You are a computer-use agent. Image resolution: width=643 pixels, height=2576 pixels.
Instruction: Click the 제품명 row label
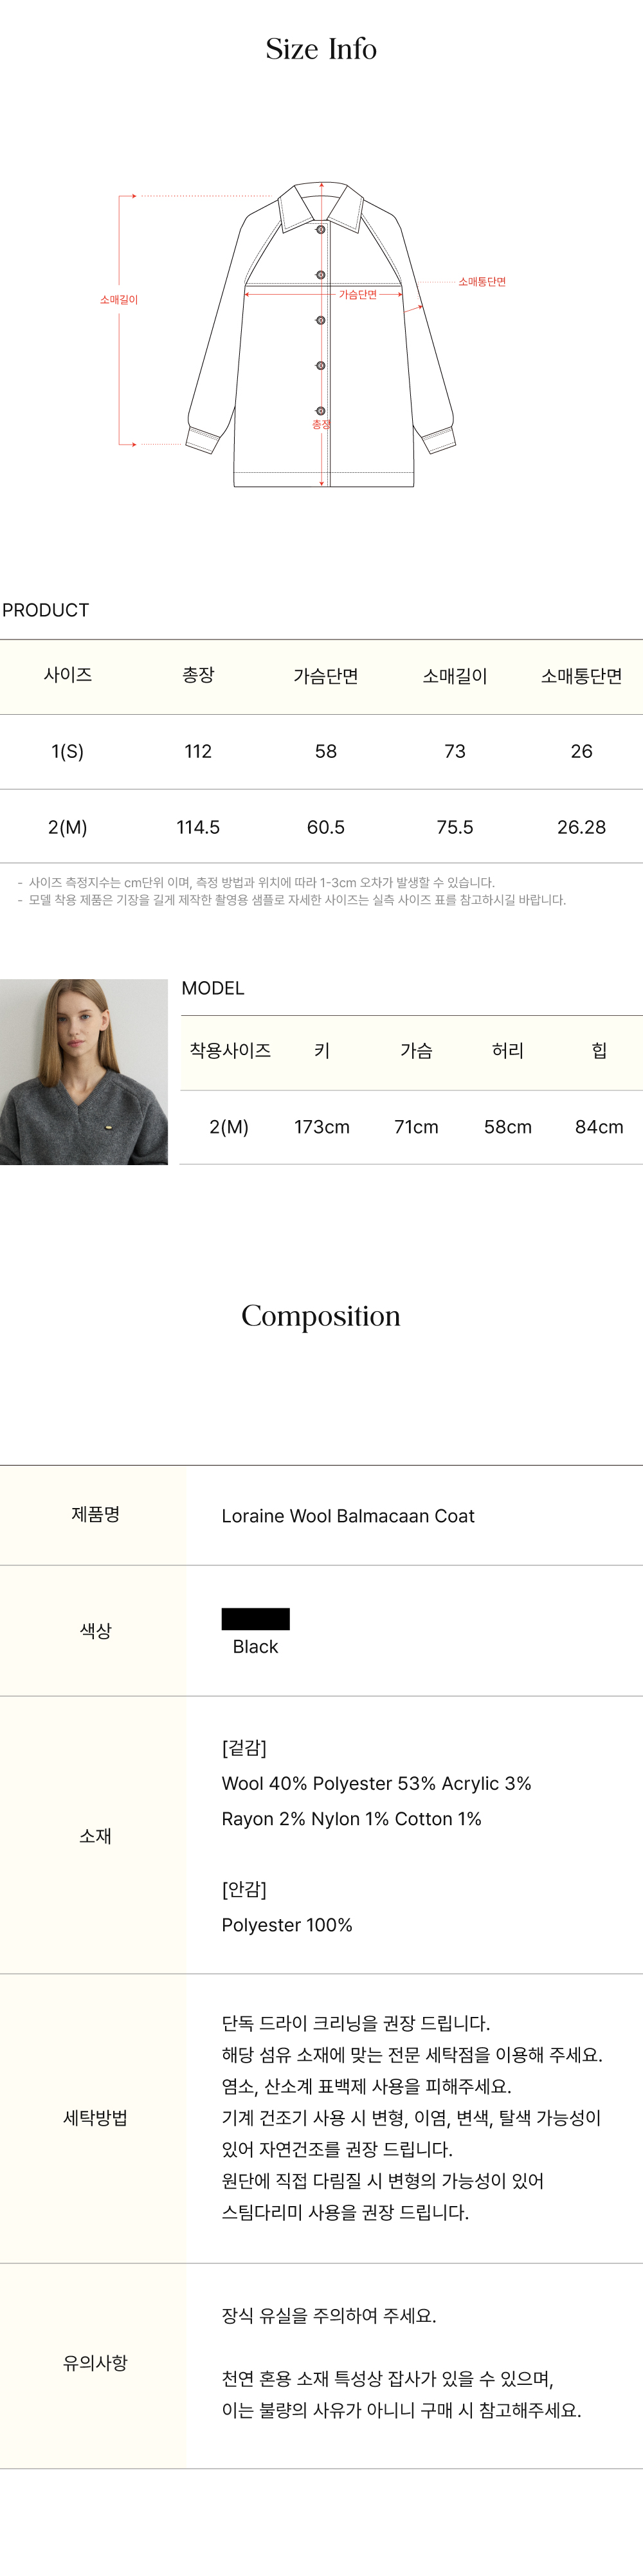click(x=95, y=1515)
